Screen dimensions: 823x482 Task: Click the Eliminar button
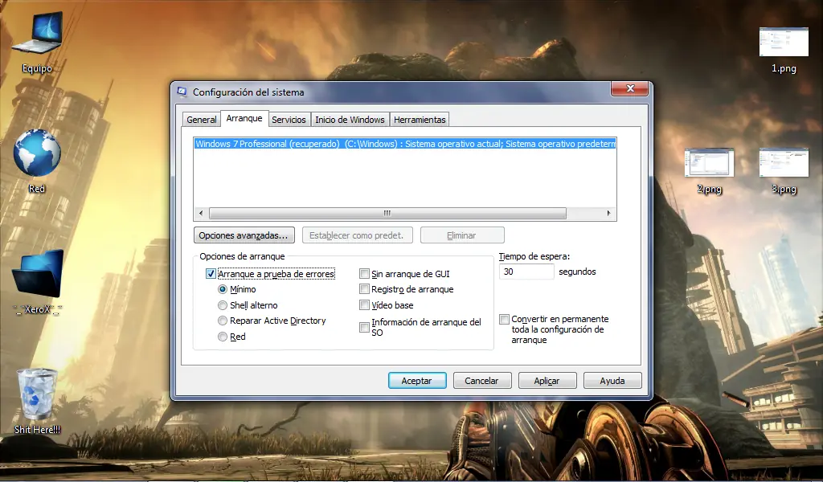tap(462, 235)
